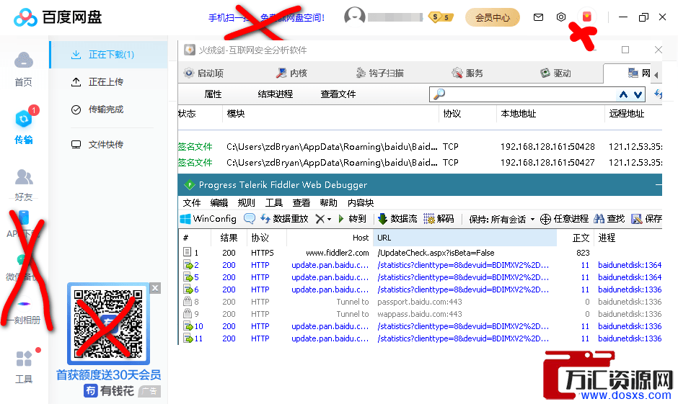Sort by 本地地址 column header
The image size is (678, 404).
[550, 114]
